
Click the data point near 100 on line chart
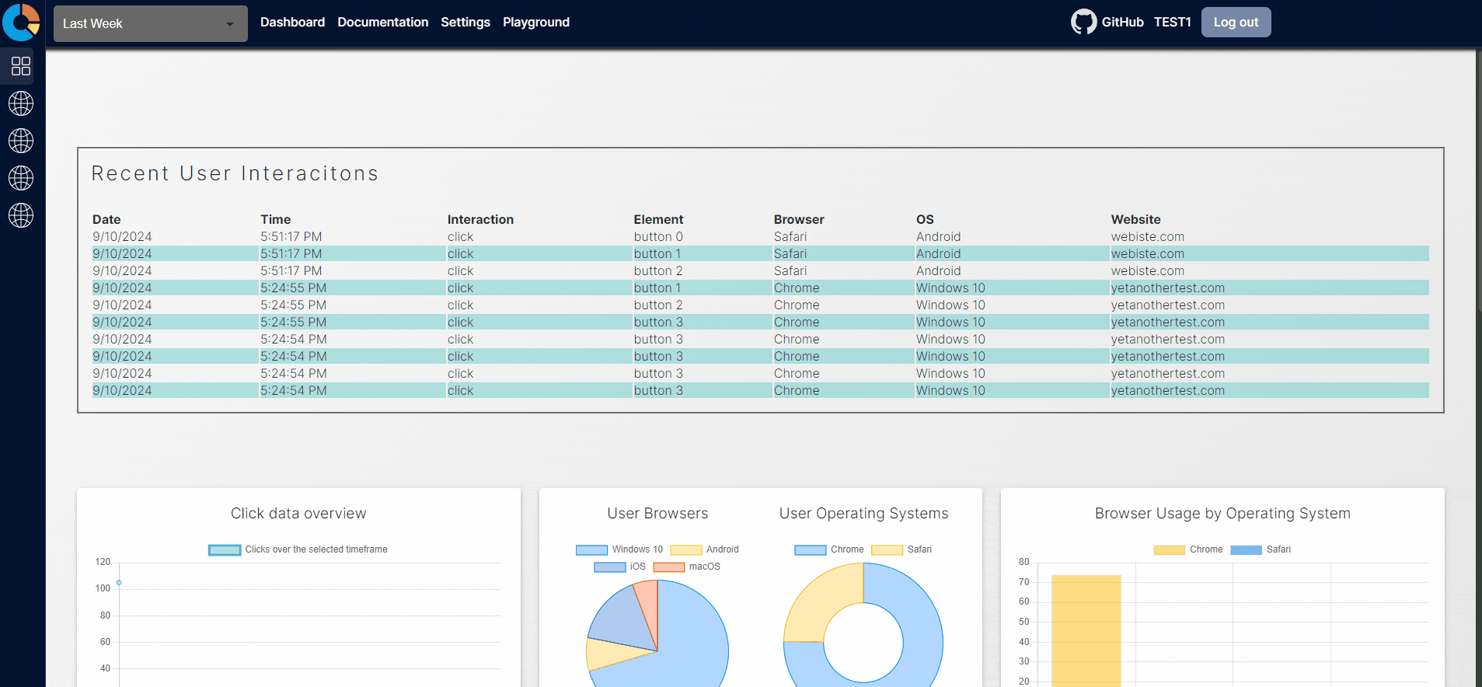119,582
